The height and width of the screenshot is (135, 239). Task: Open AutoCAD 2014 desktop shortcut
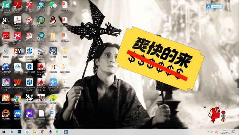tap(41, 67)
